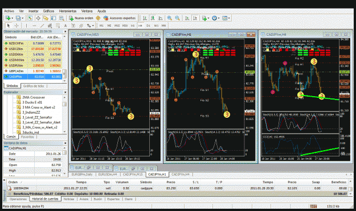Toggle the Navigator star-folder icon
This screenshot has height=211, width=356.
[x=46, y=18]
